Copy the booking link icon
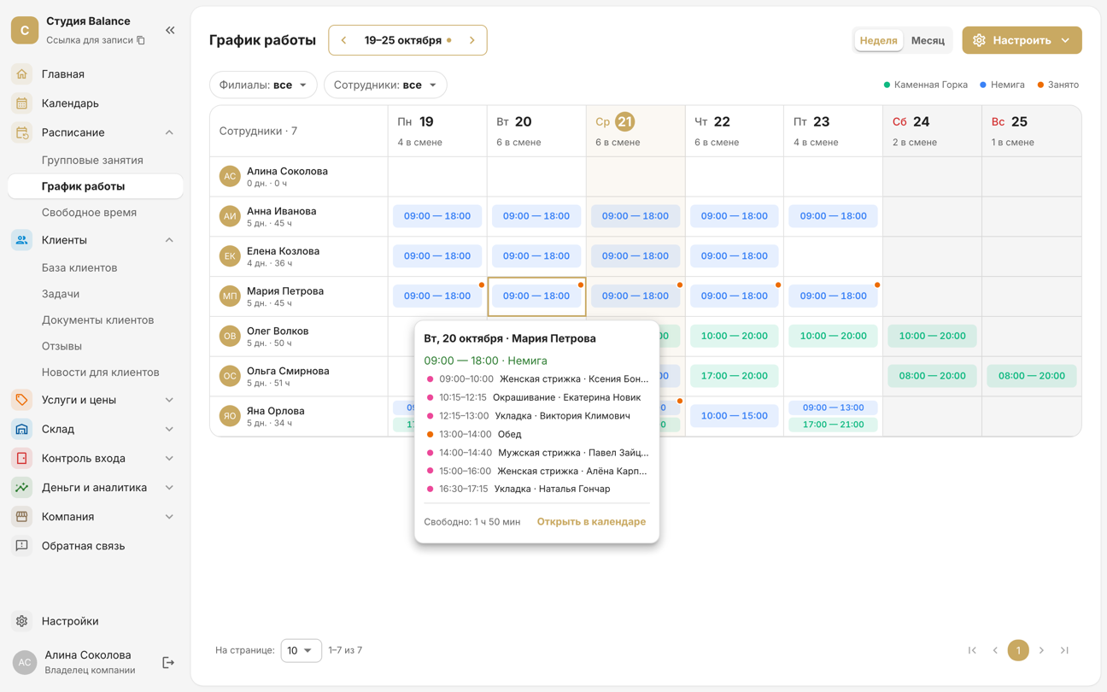 pos(141,40)
